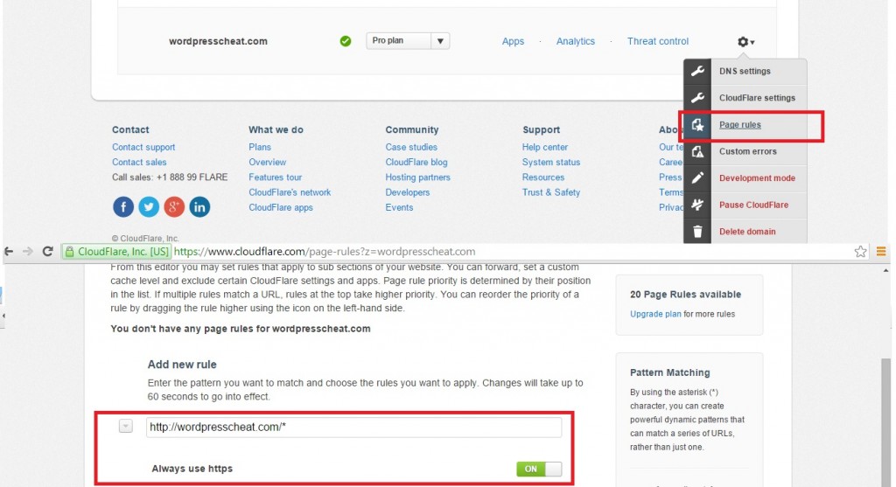Open the Case studies link
Image resolution: width=896 pixels, height=487 pixels.
(x=411, y=147)
